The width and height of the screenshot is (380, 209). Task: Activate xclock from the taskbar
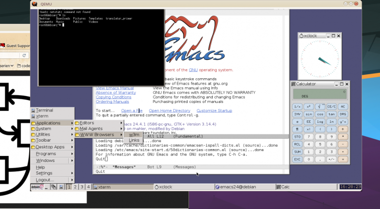point(184,187)
